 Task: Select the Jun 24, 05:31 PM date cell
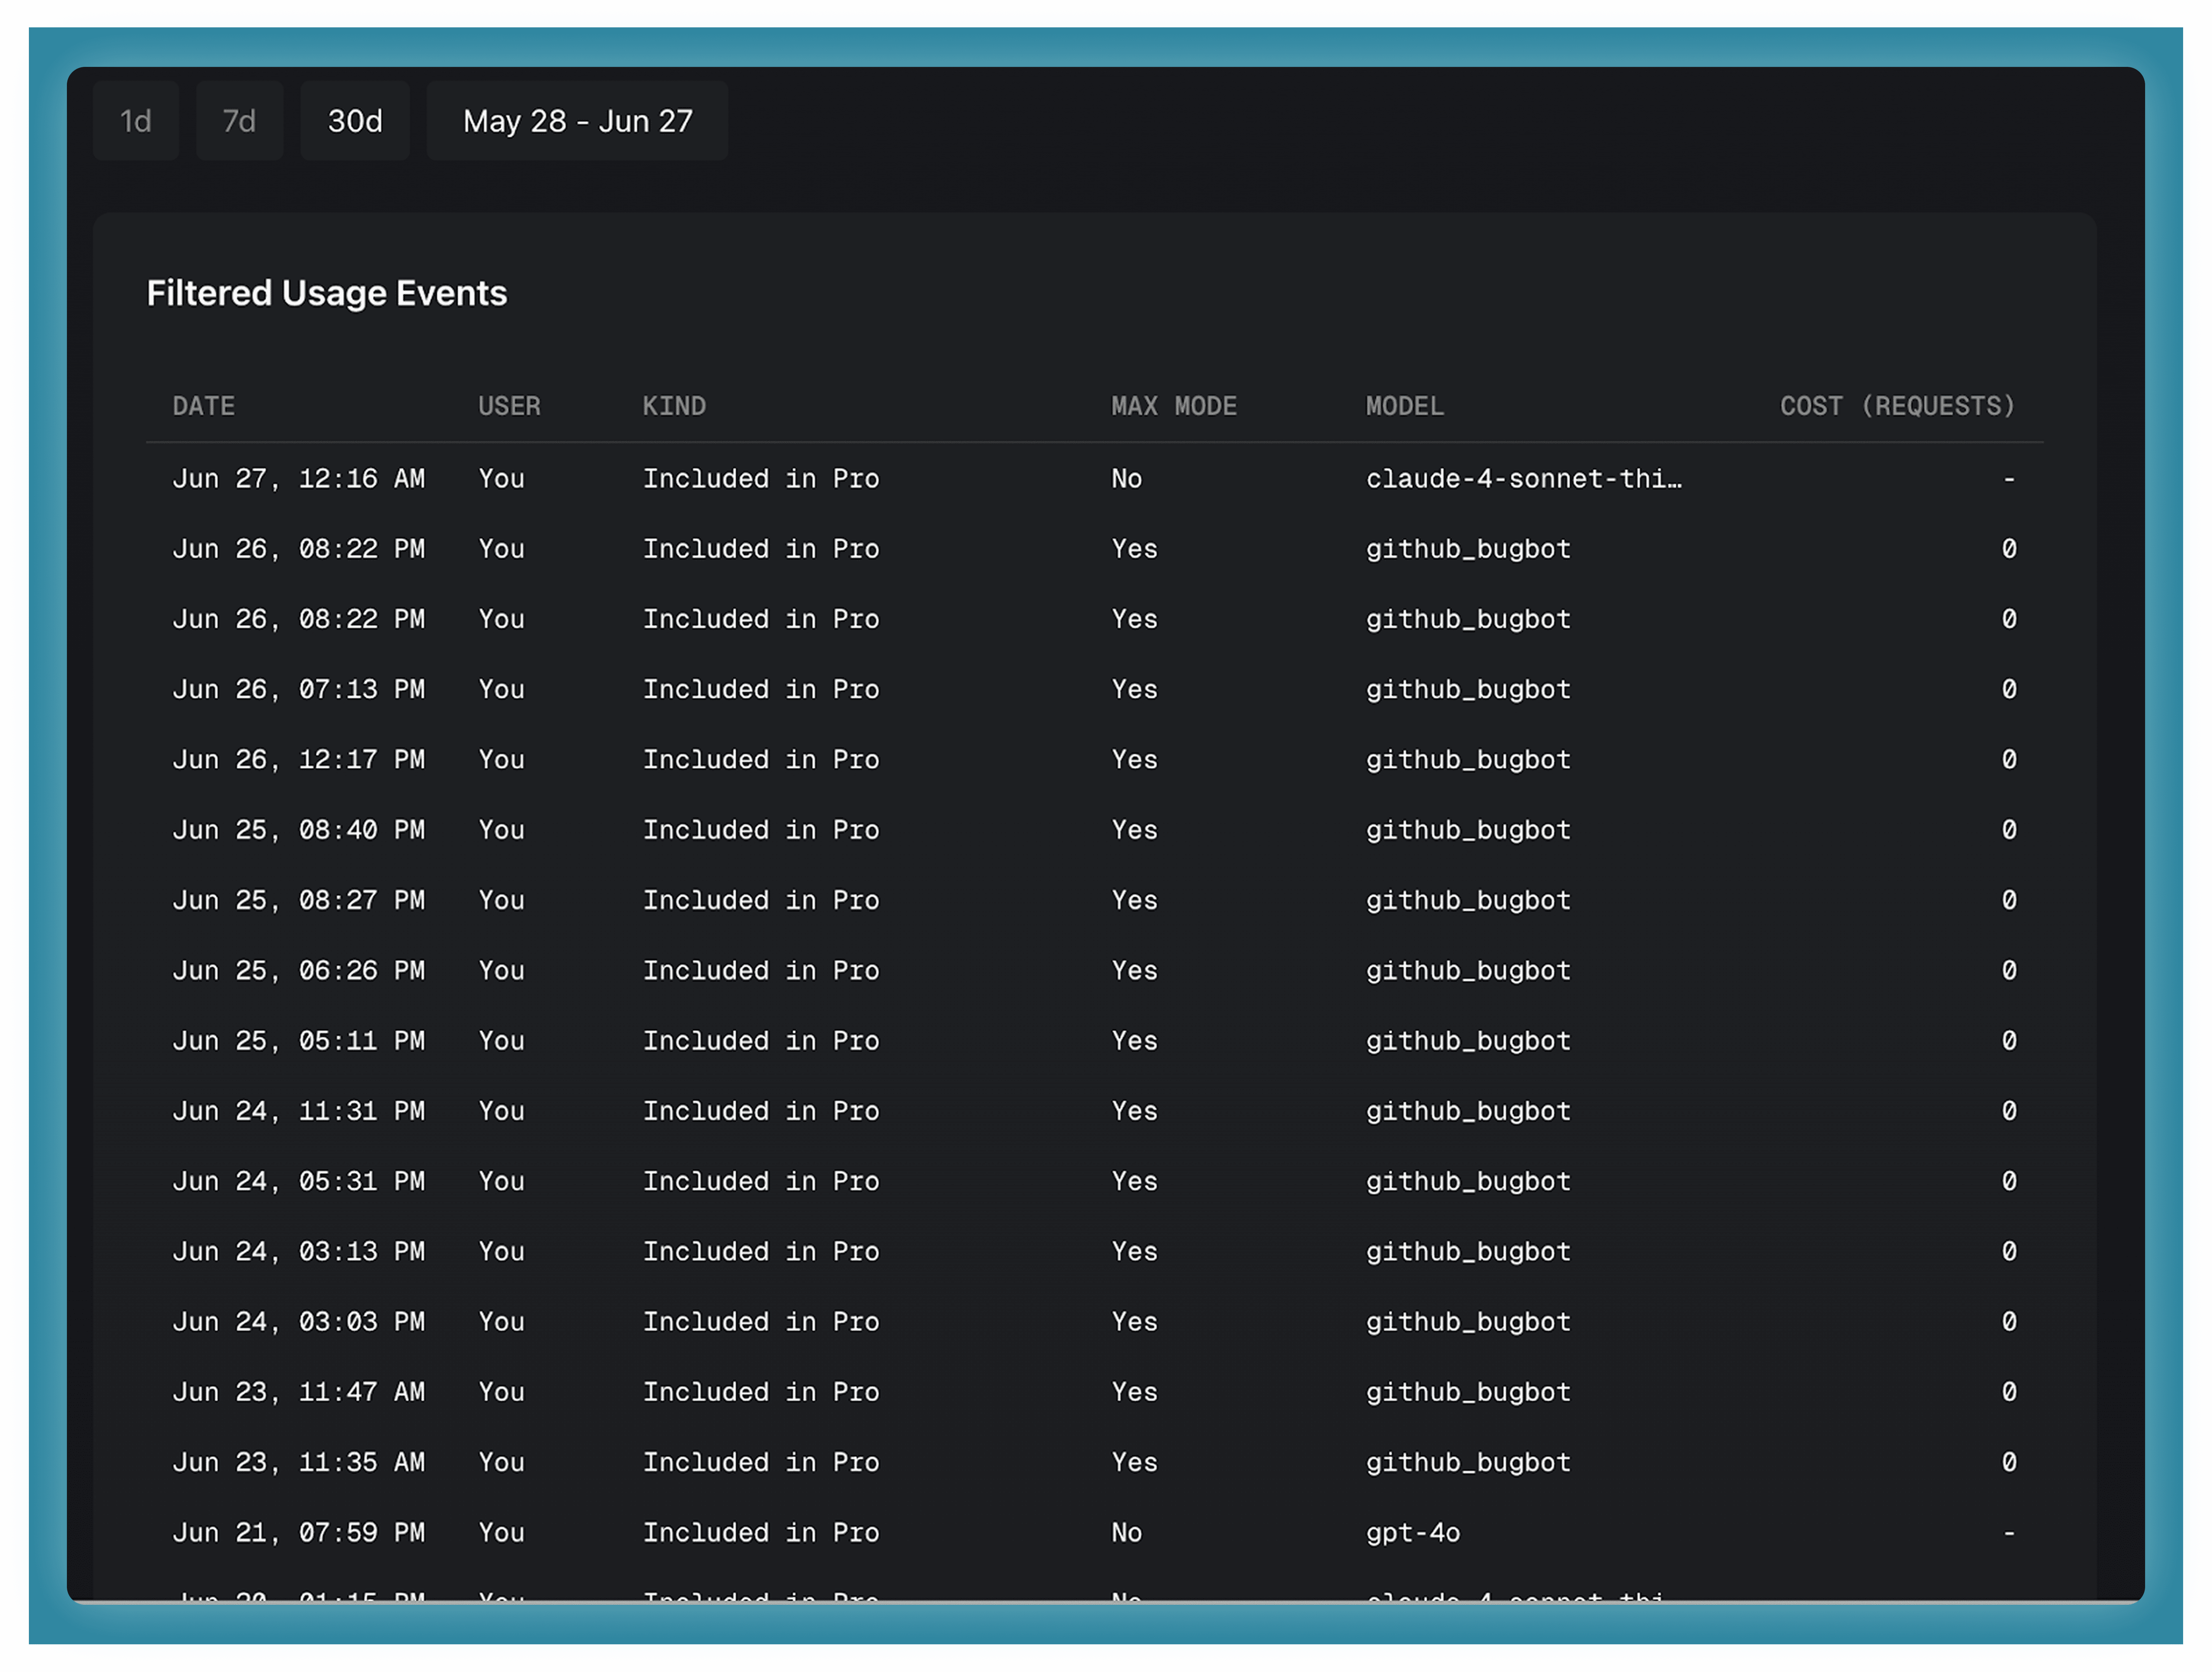(x=299, y=1182)
